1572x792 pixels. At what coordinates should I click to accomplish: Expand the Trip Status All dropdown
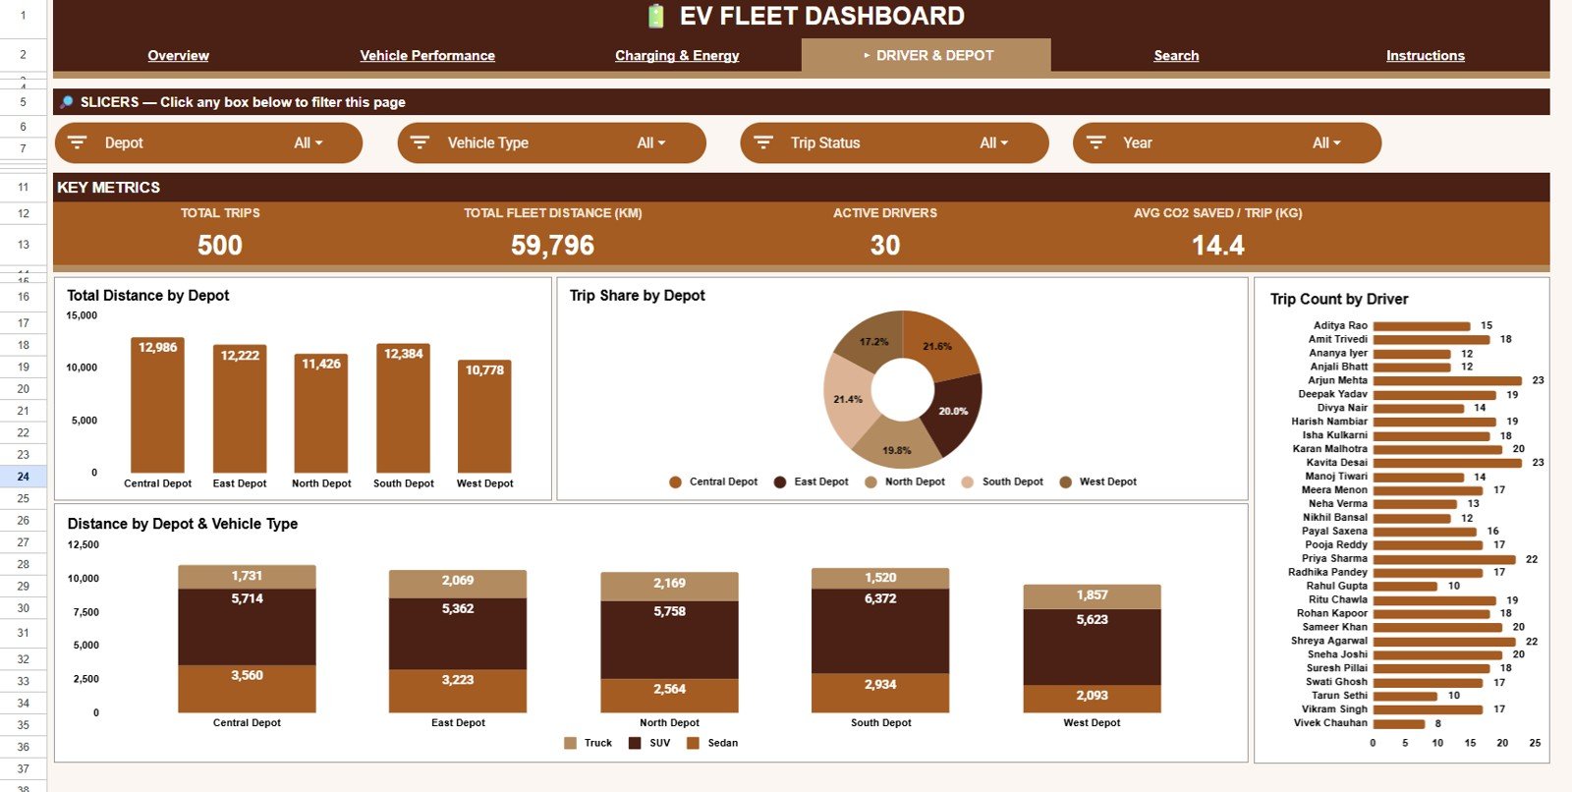pyautogui.click(x=993, y=142)
